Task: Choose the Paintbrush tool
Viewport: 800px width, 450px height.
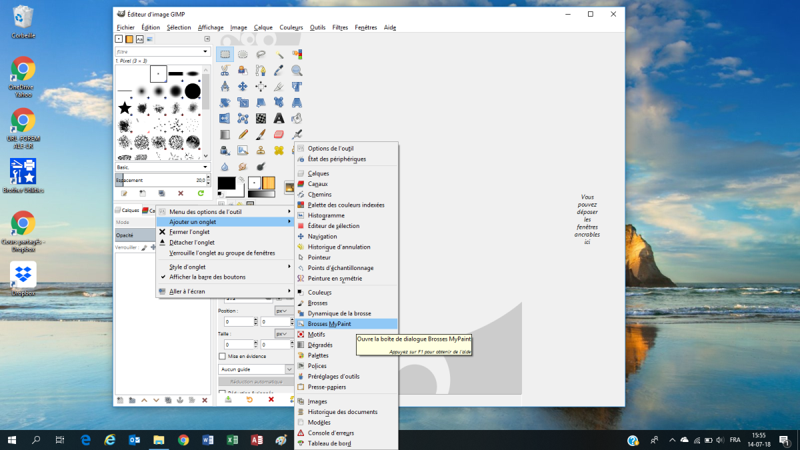Action: pyautogui.click(x=261, y=135)
